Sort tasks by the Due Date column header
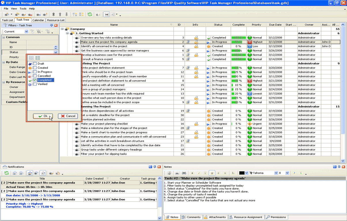 (275, 25)
